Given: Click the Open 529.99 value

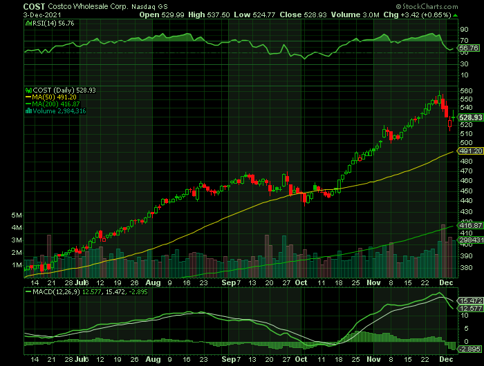Looking at the screenshot, I should (x=162, y=15).
